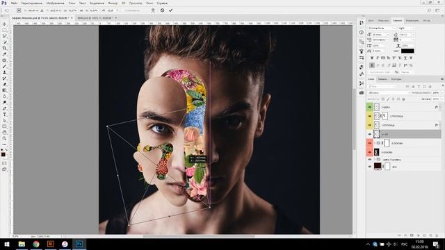Image resolution: width=445 pixels, height=250 pixels.
Task: Click the reference point locator icon
Action: tap(19, 10)
